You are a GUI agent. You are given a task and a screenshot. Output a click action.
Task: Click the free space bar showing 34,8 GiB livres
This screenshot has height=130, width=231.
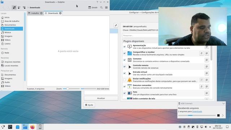pyautogui.click(x=88, y=89)
